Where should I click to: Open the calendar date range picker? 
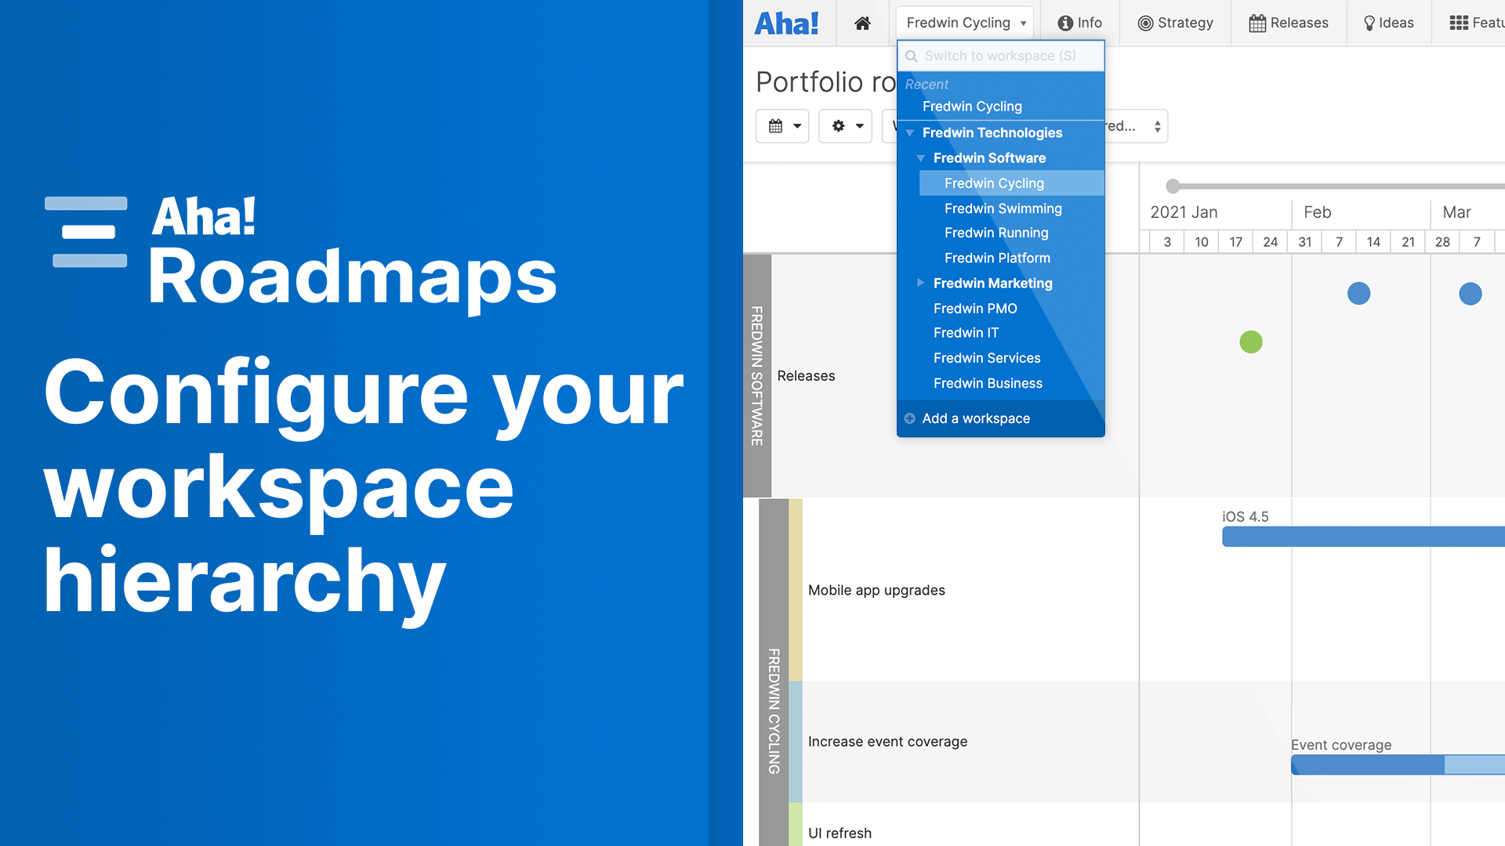(x=782, y=125)
